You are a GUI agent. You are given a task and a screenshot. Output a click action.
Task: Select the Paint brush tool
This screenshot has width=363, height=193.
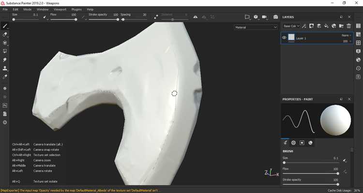(x=5, y=26)
